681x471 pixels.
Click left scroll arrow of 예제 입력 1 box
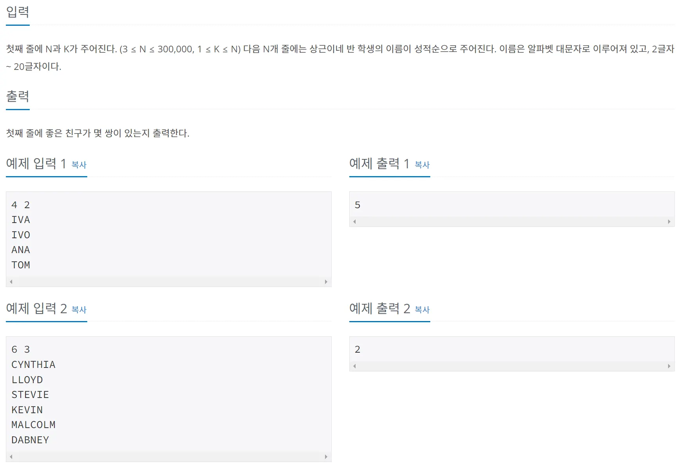click(11, 282)
